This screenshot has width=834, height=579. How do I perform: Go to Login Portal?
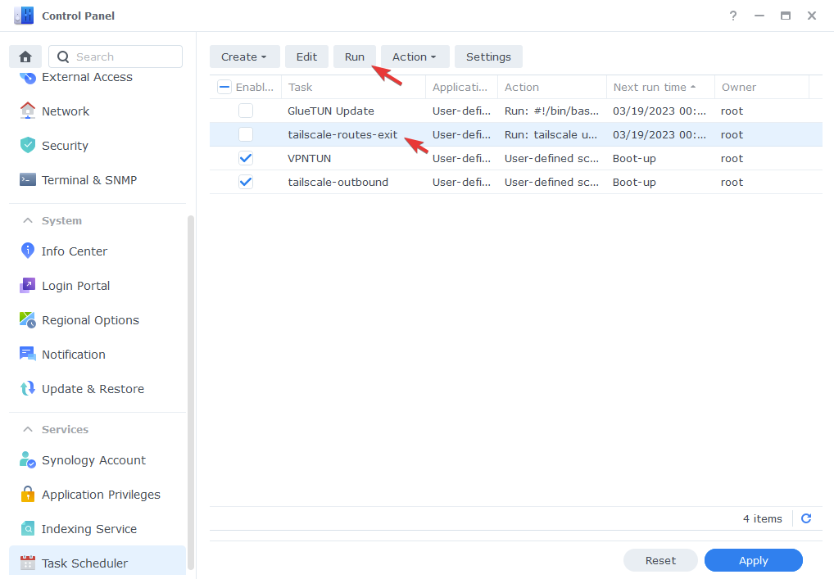coord(76,286)
